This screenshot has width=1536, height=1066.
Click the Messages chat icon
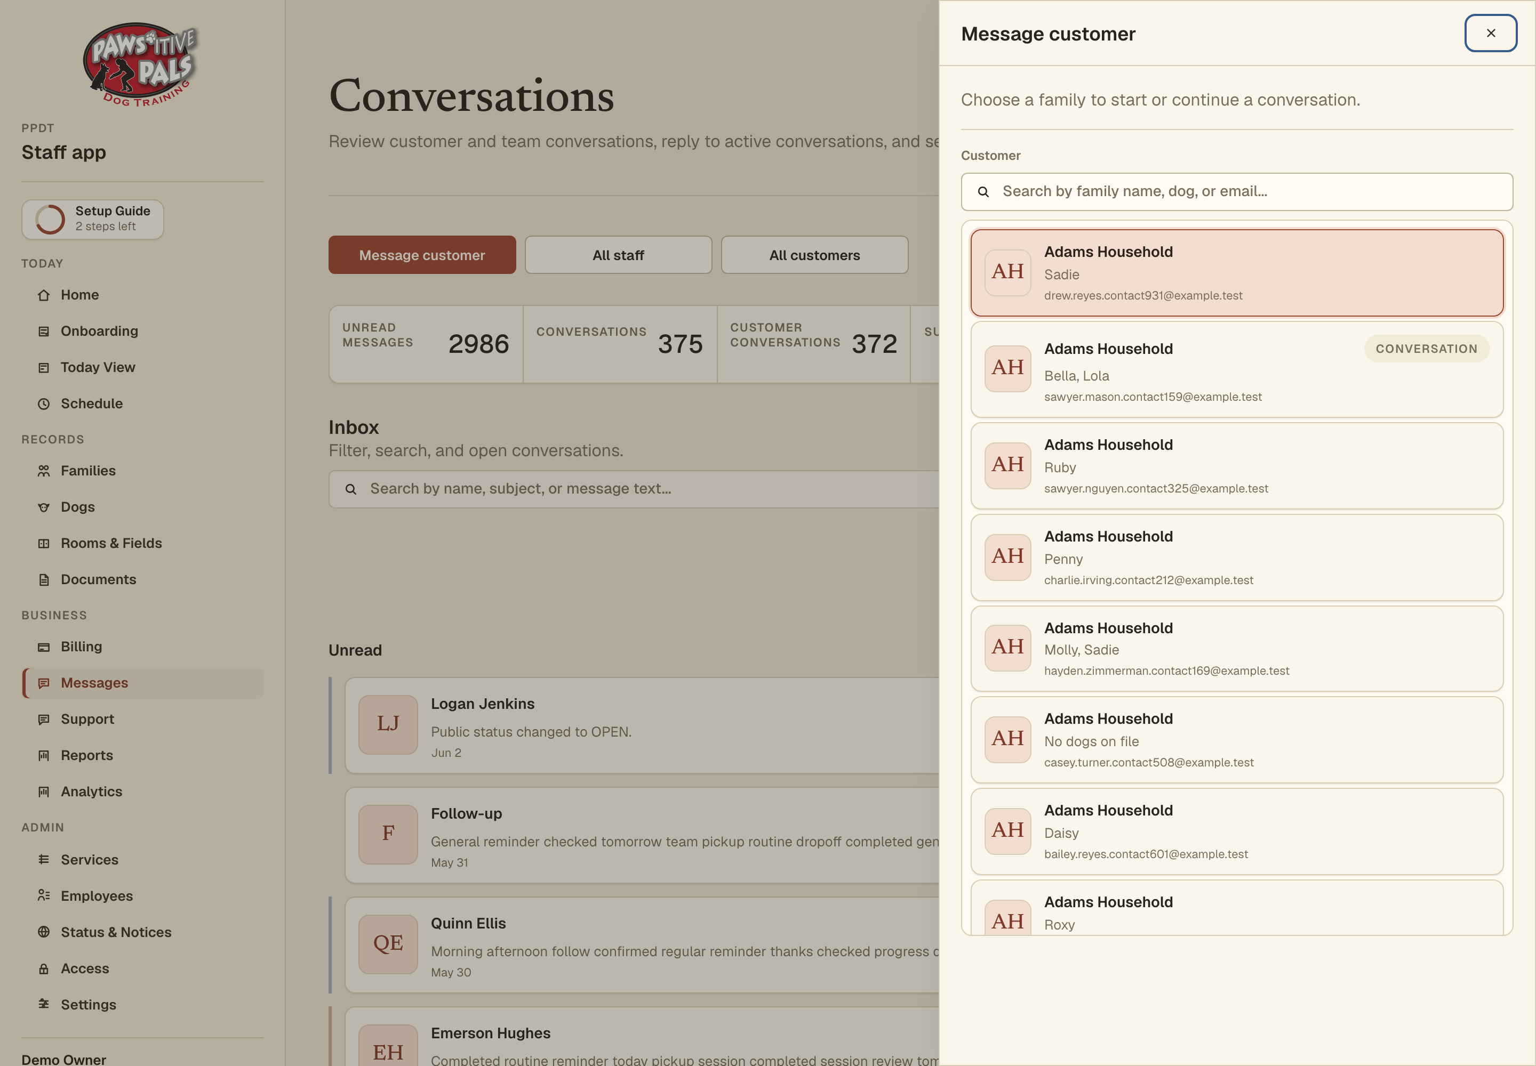(43, 683)
